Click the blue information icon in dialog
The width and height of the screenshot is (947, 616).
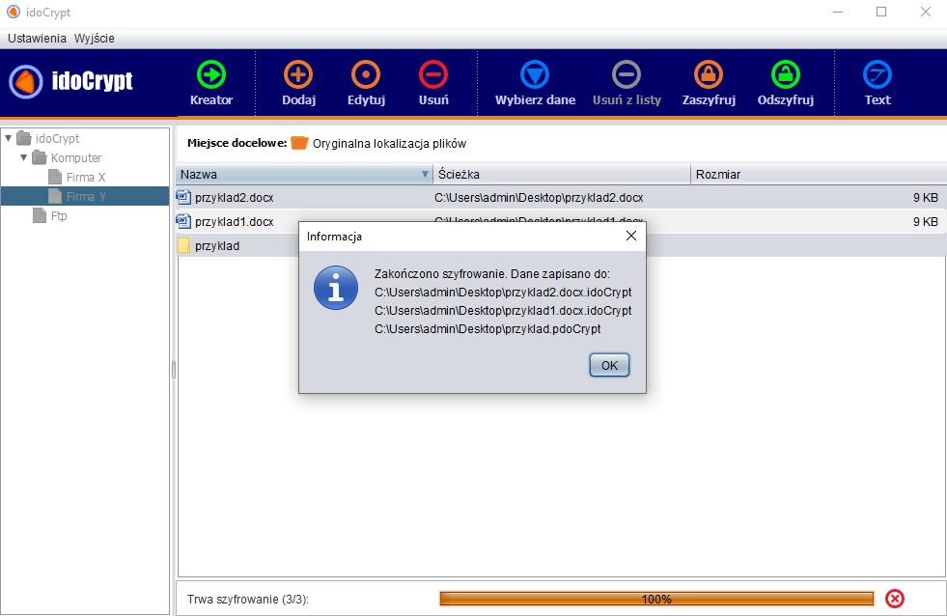(x=336, y=288)
